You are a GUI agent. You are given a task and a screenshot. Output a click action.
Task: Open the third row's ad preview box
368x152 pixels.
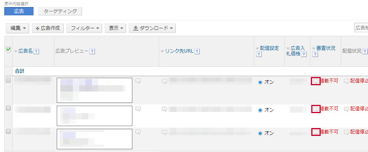click(95, 139)
